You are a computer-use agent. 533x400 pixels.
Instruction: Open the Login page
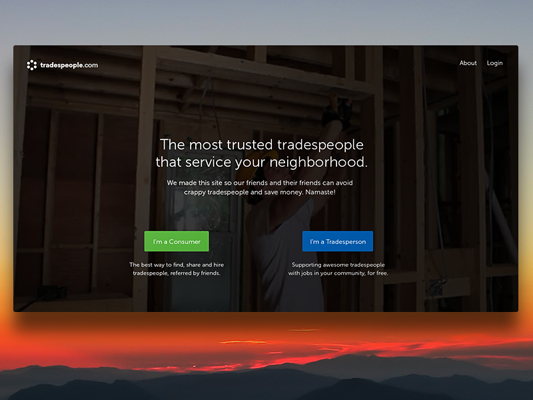(x=494, y=63)
